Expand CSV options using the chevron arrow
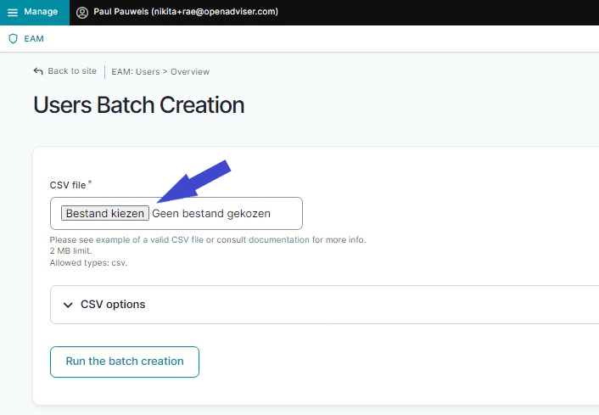This screenshot has width=599, height=415. (68, 305)
